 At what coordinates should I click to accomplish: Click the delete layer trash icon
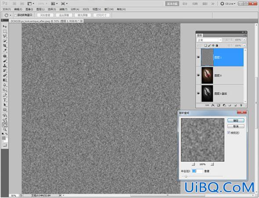[241, 105]
